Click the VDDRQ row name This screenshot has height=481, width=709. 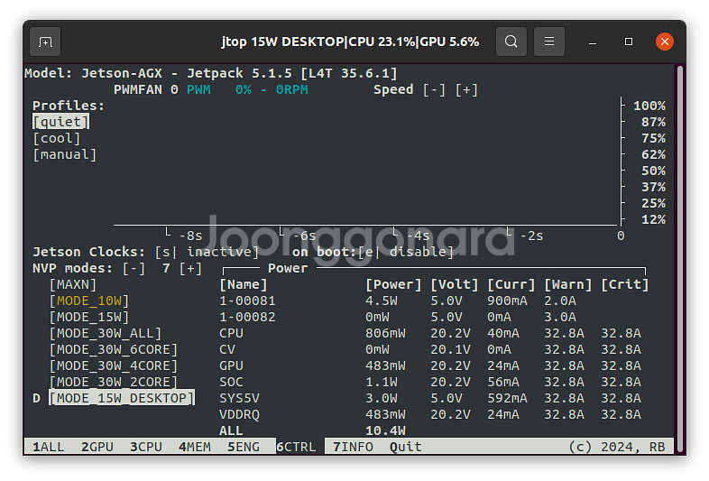coord(239,414)
